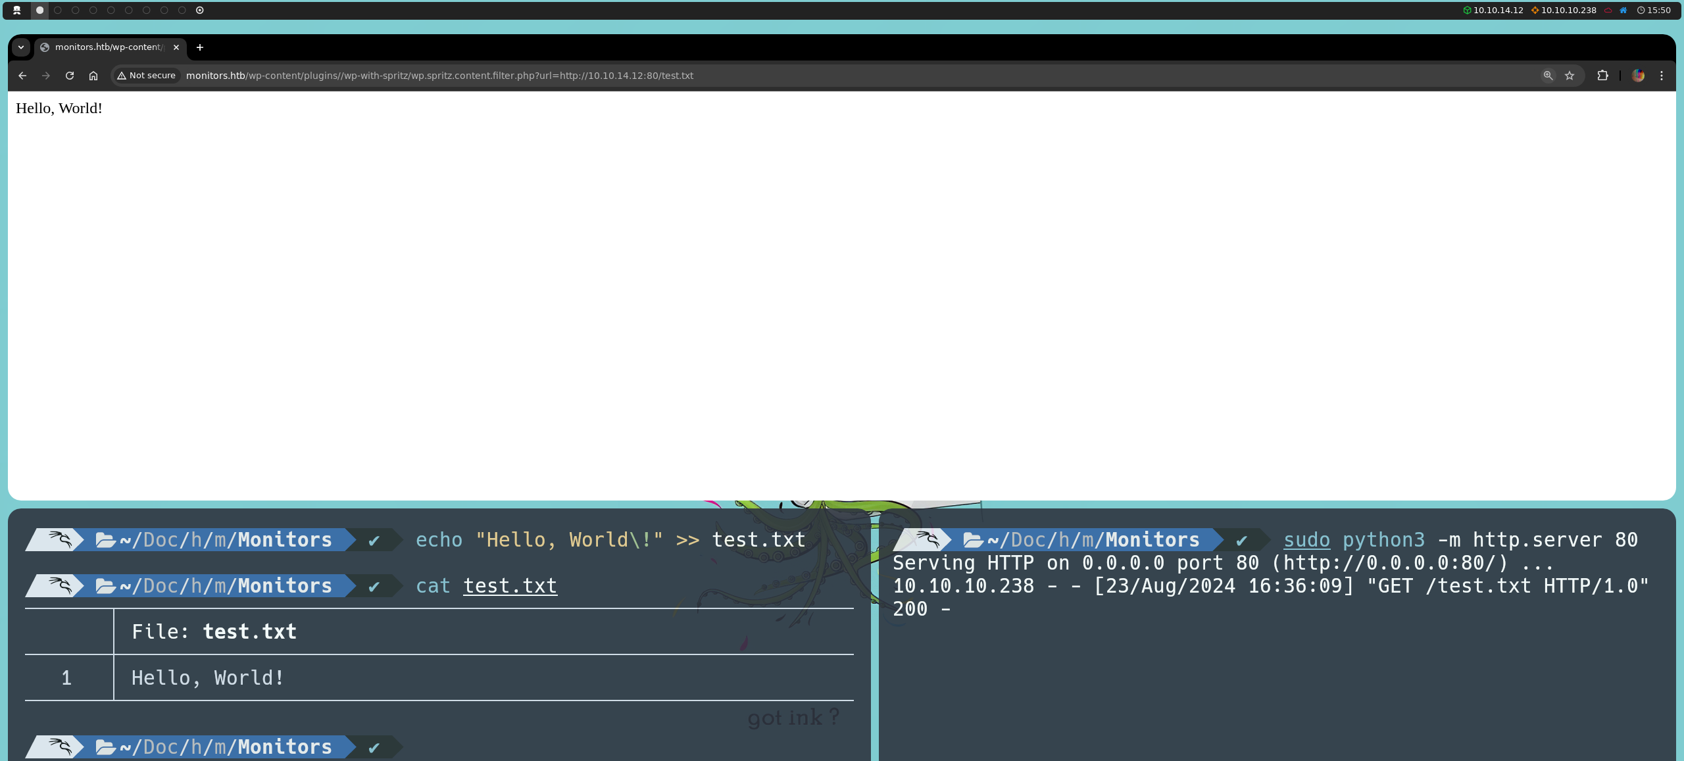1684x761 pixels.
Task: Open the extensions puzzle icon
Action: click(1602, 76)
